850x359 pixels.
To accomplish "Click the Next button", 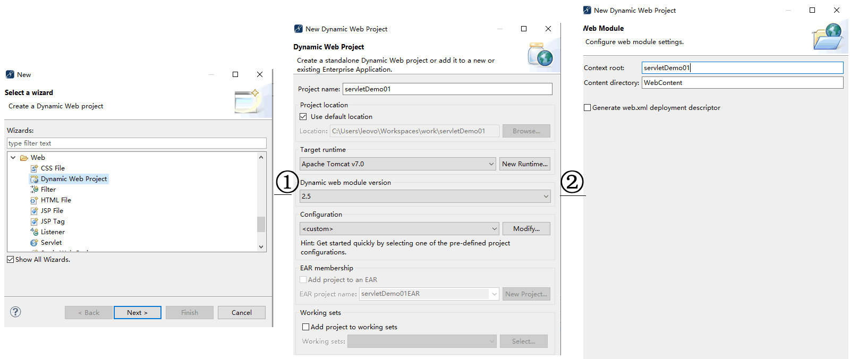I will 137,313.
